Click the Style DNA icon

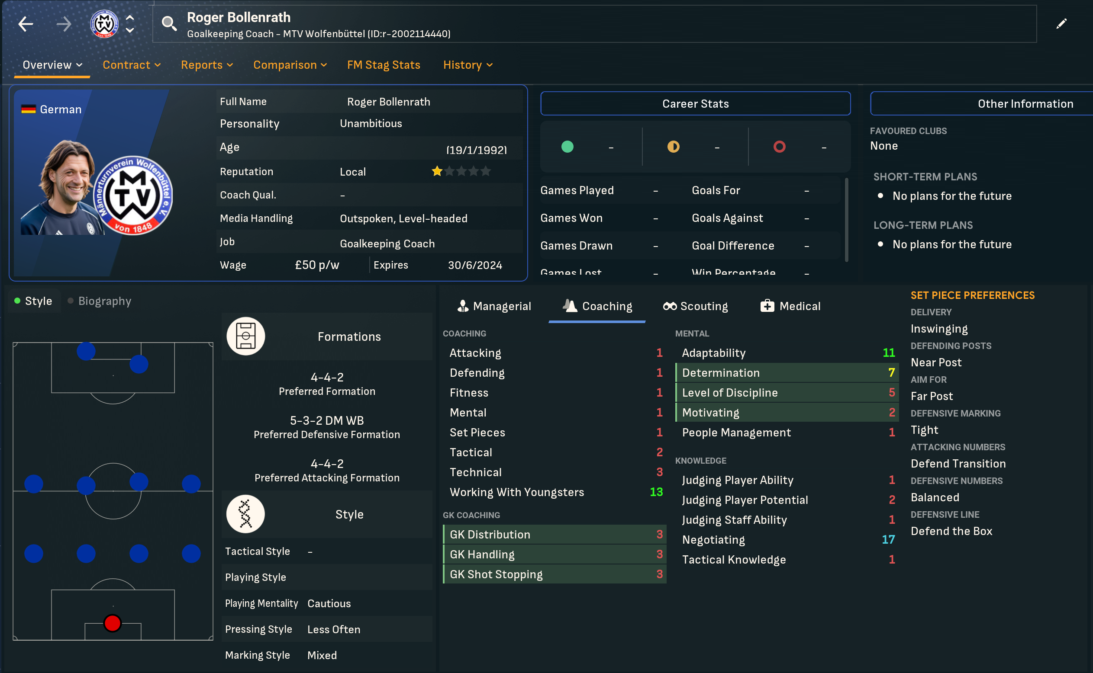coord(245,514)
